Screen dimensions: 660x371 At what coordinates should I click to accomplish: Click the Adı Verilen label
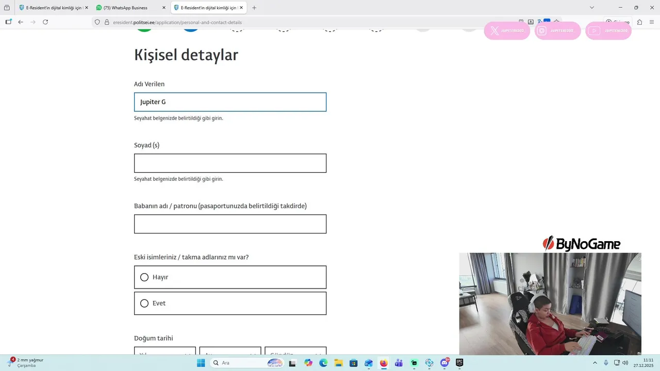(x=149, y=84)
